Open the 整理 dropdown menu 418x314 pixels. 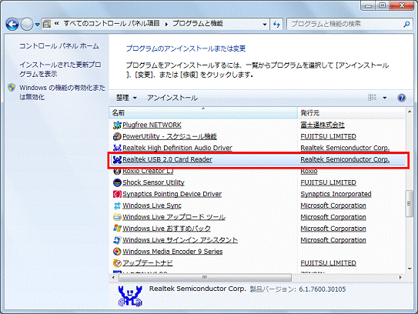pyautogui.click(x=126, y=98)
